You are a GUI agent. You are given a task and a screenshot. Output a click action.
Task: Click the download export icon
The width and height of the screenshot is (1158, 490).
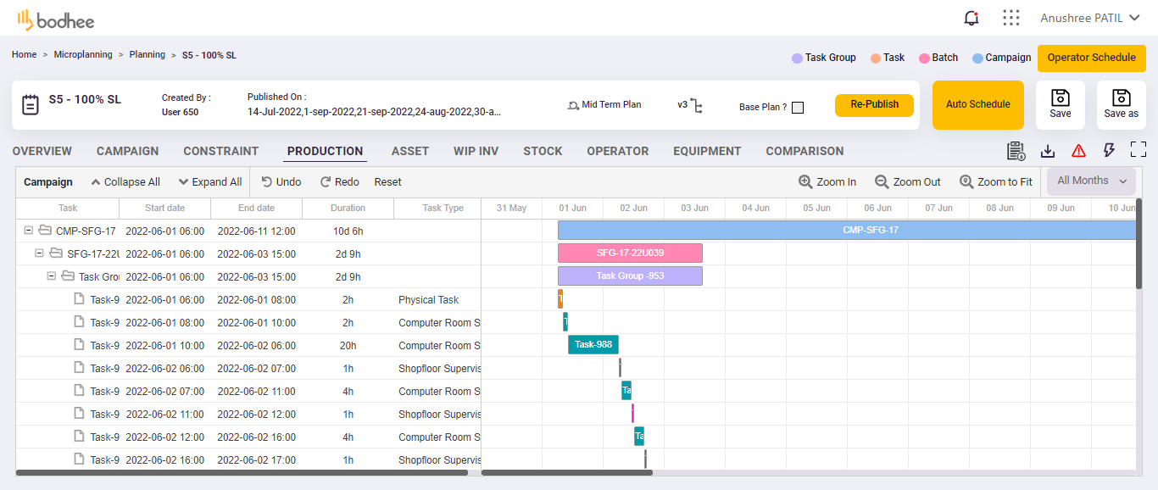tap(1048, 150)
